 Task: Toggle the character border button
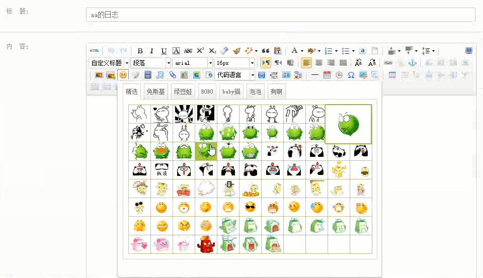(x=176, y=51)
